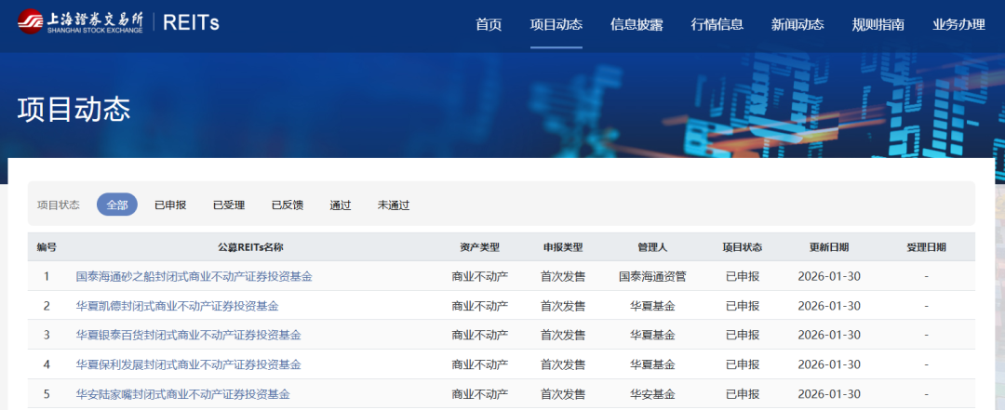Open the 首页 menu item
Viewport: 1005px width, 410px height.
point(489,25)
